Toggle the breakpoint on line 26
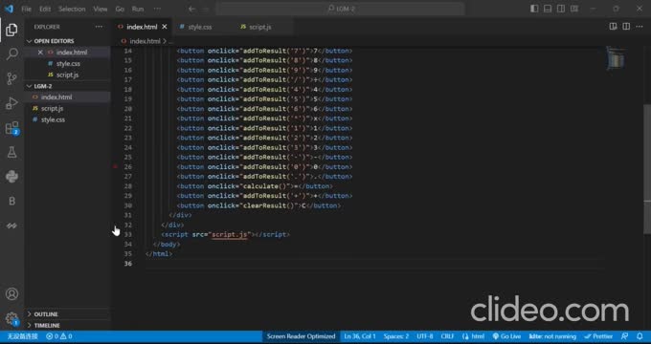651x344 pixels. [x=116, y=166]
